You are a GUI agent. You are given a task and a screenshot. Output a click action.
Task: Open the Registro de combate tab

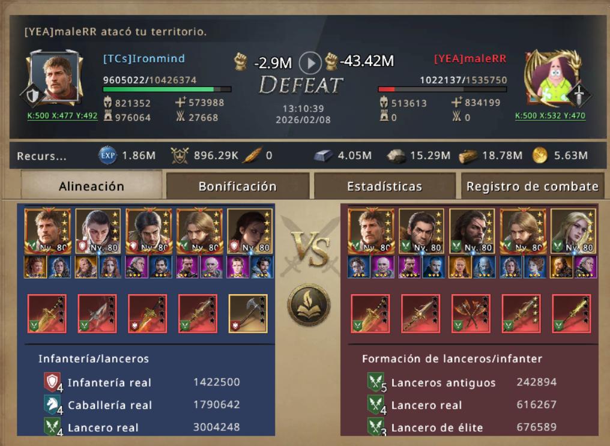coord(532,186)
